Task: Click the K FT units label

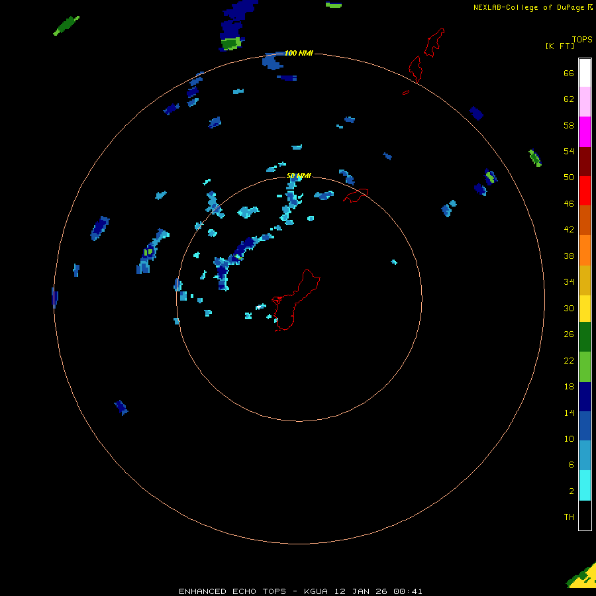Action: [x=560, y=46]
